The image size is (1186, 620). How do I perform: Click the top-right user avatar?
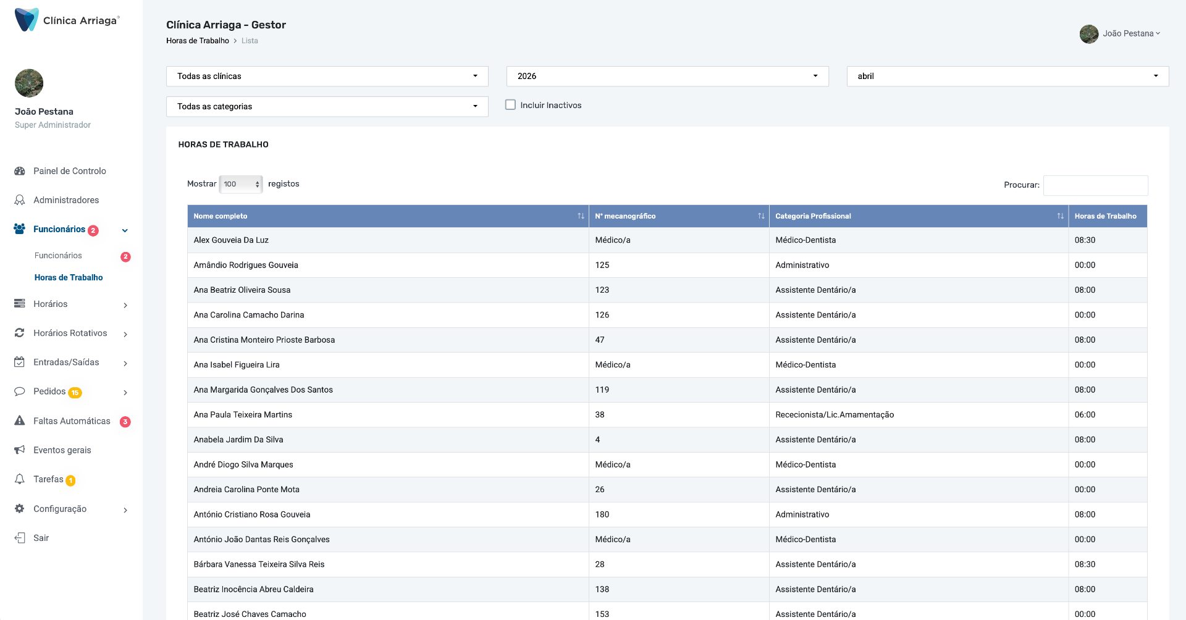pos(1089,34)
